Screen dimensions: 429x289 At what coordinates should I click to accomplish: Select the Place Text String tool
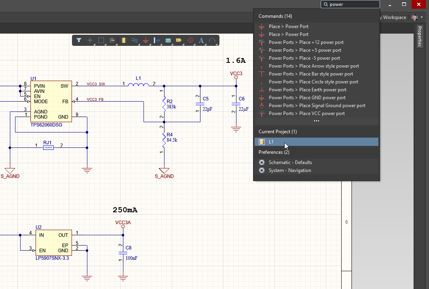201,40
